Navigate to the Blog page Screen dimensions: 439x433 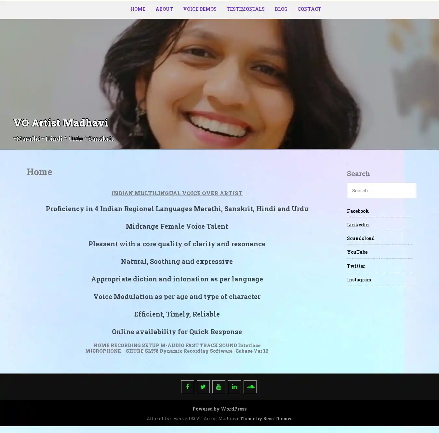click(281, 9)
